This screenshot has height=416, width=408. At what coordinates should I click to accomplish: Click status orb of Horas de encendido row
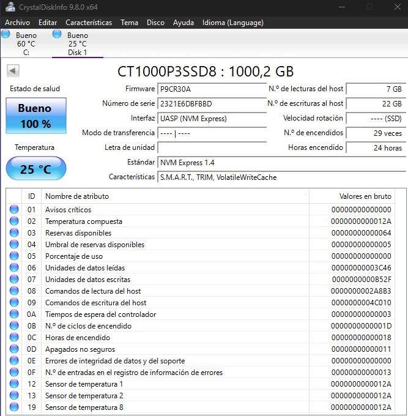tap(14, 337)
